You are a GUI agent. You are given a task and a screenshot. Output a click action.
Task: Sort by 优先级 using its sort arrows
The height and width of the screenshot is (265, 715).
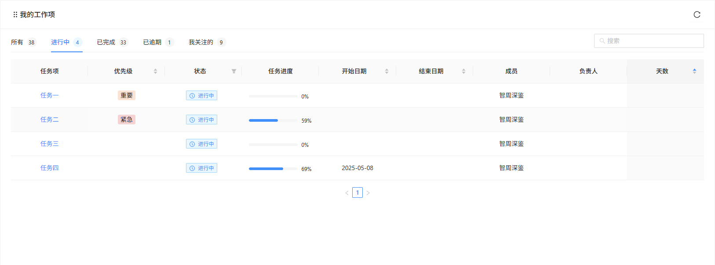(155, 71)
